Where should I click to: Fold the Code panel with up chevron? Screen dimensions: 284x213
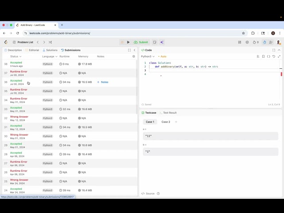click(x=279, y=50)
